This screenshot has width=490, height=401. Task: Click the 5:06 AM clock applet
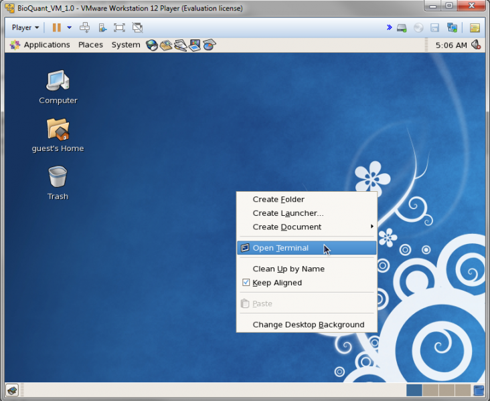pyautogui.click(x=451, y=45)
